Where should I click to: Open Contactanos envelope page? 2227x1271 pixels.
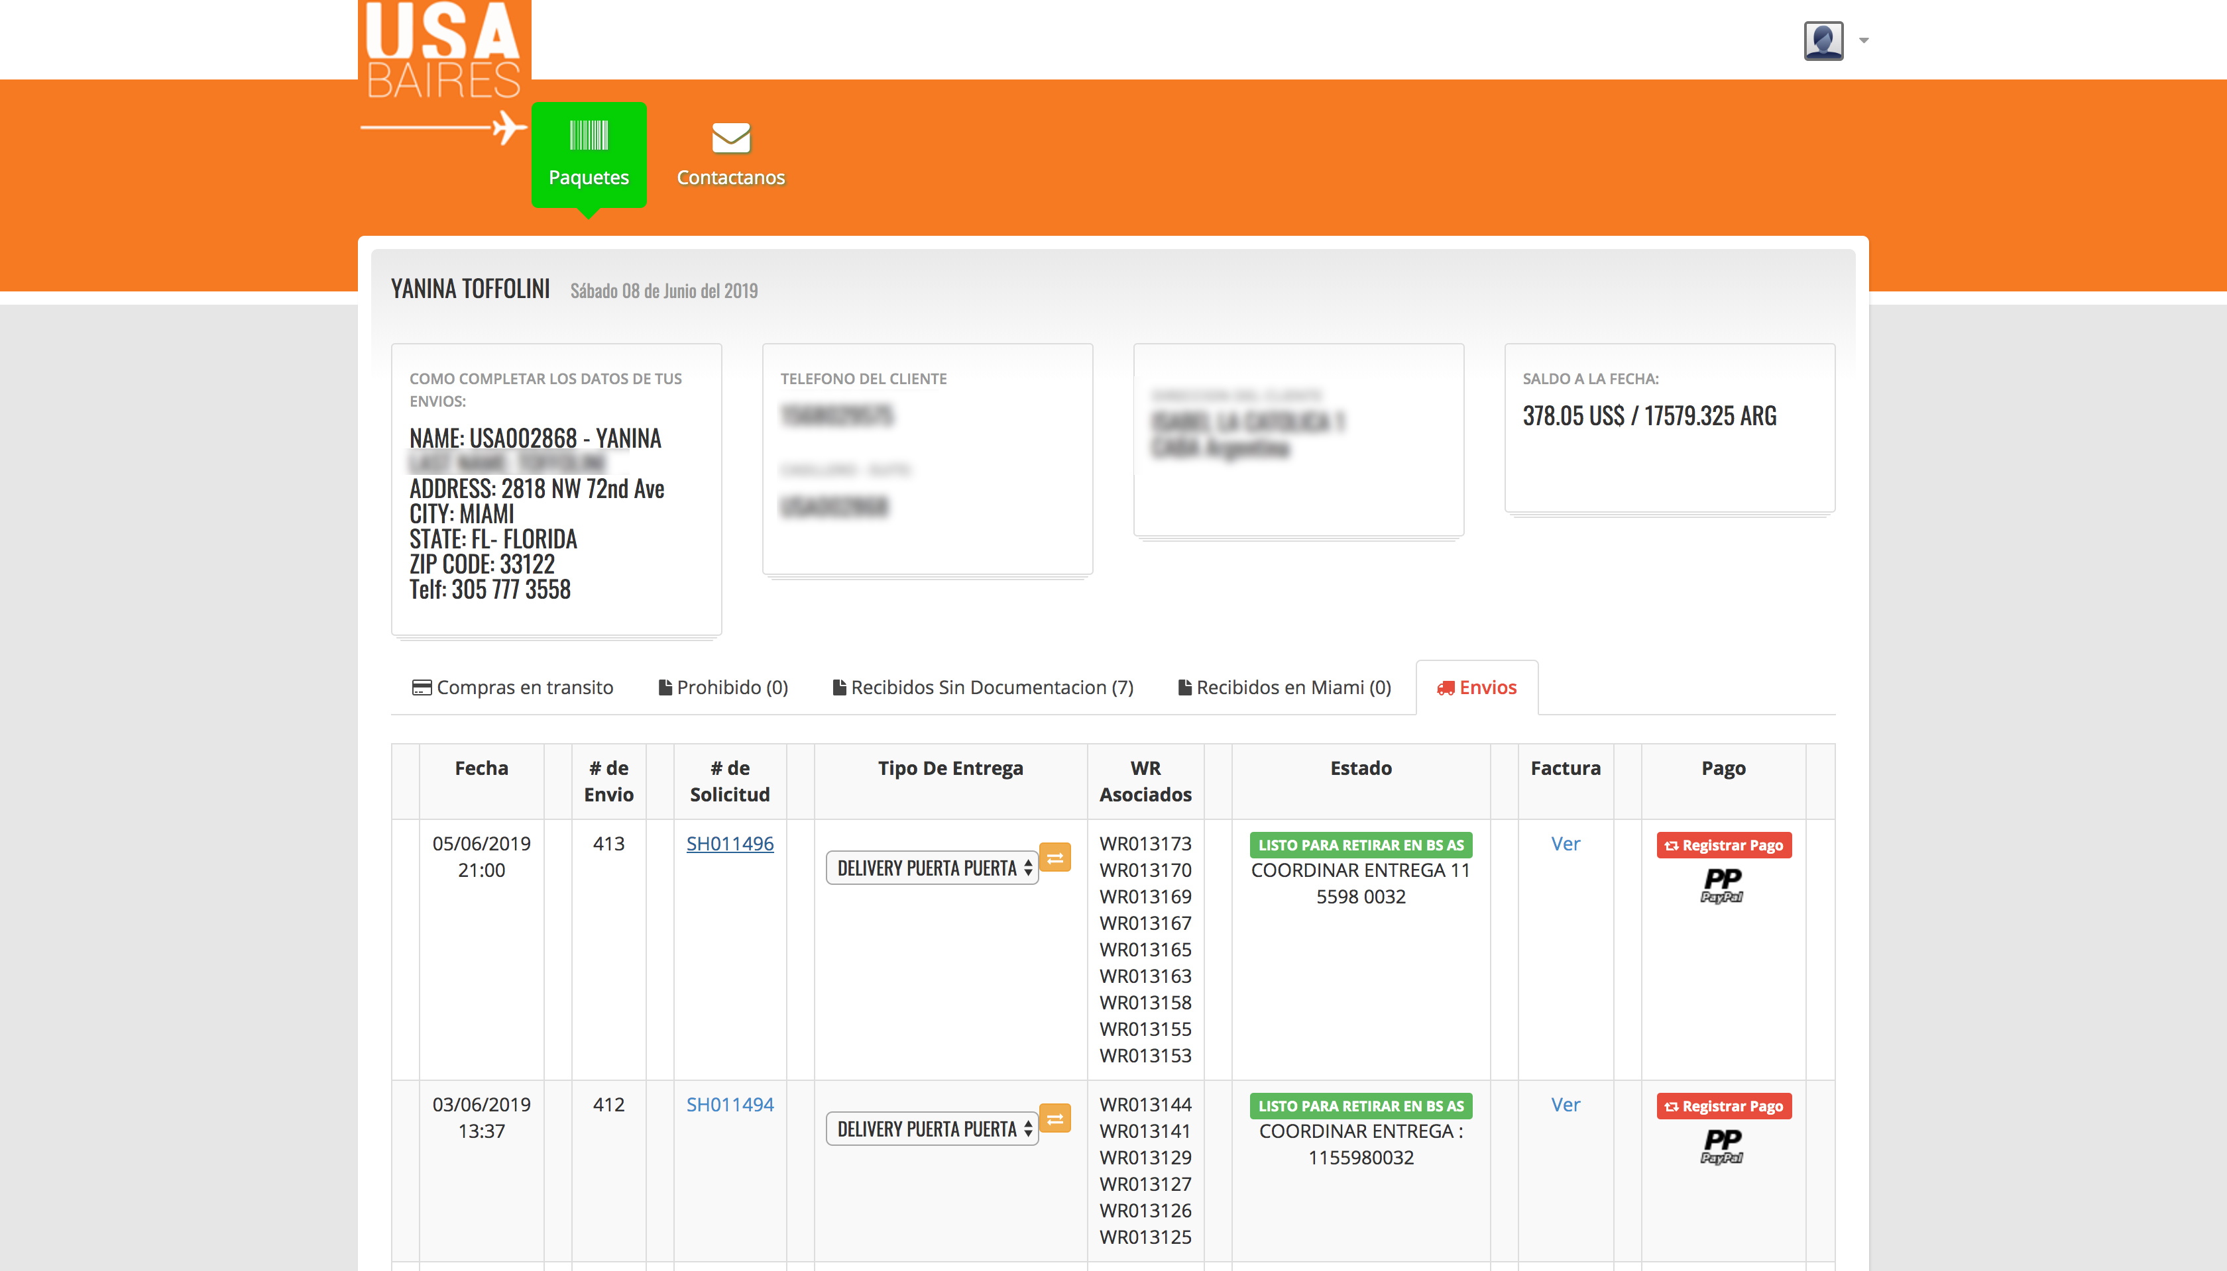point(730,154)
